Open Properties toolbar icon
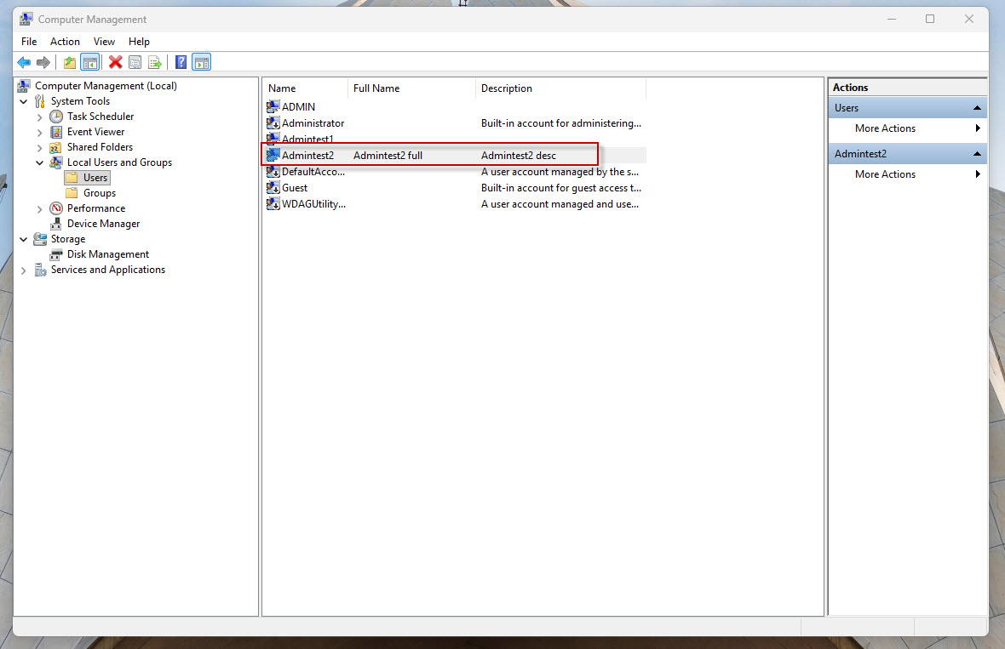The image size is (1005, 649). coord(135,62)
